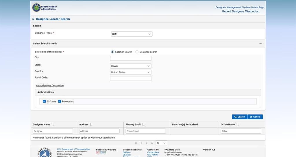Viewport: 296px width, 157px height.
Task: Click the blue Search button
Action: (x=239, y=117)
